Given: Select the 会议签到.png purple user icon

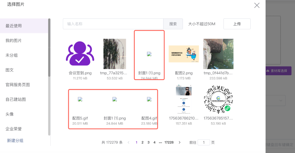Looking at the screenshot, I should pos(80,54).
